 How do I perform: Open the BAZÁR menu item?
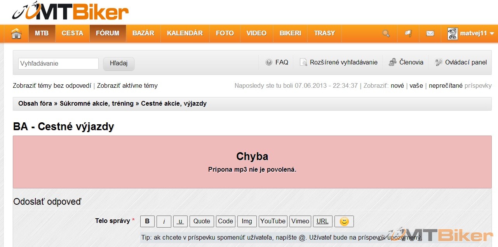click(x=143, y=33)
